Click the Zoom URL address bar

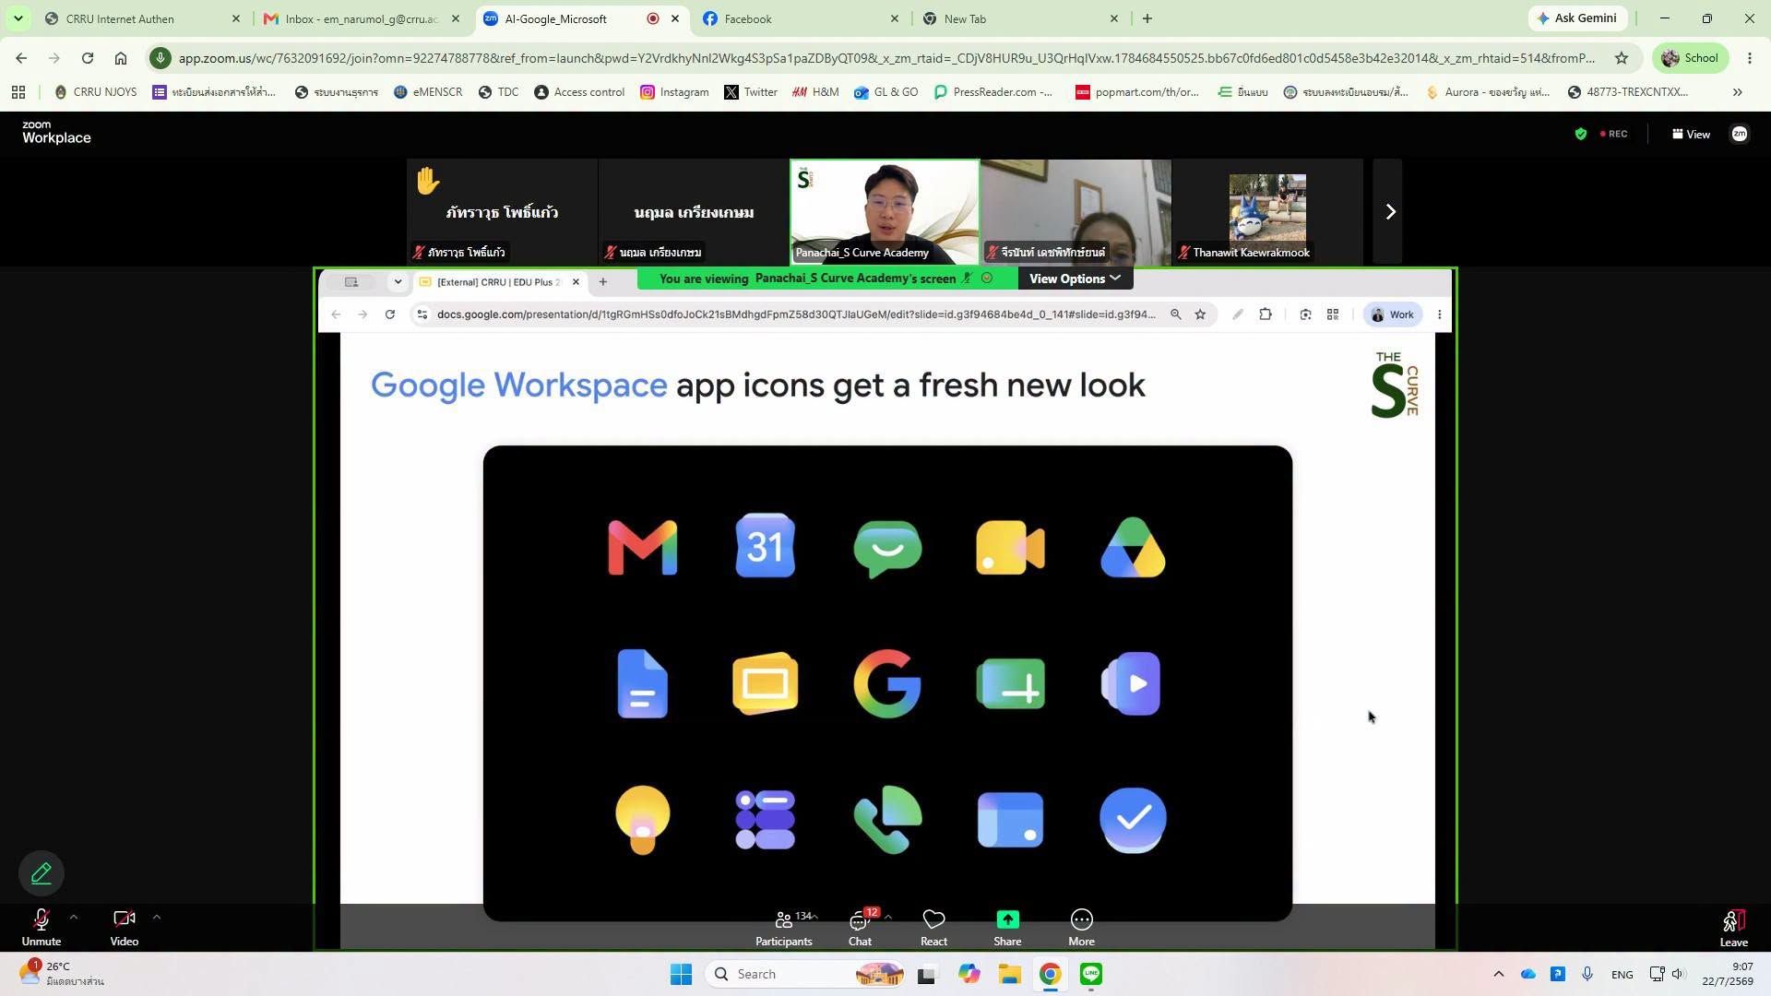coord(885,58)
